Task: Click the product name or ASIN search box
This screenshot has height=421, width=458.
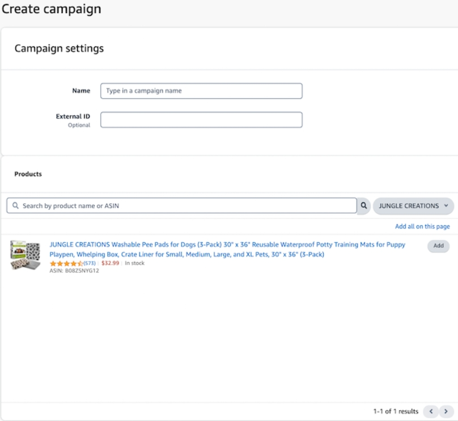Action: coord(181,205)
